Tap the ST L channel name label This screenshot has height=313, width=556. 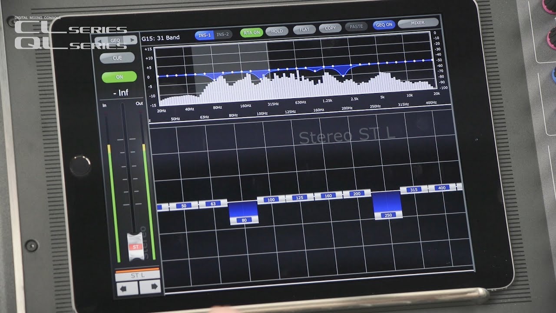coord(138,275)
